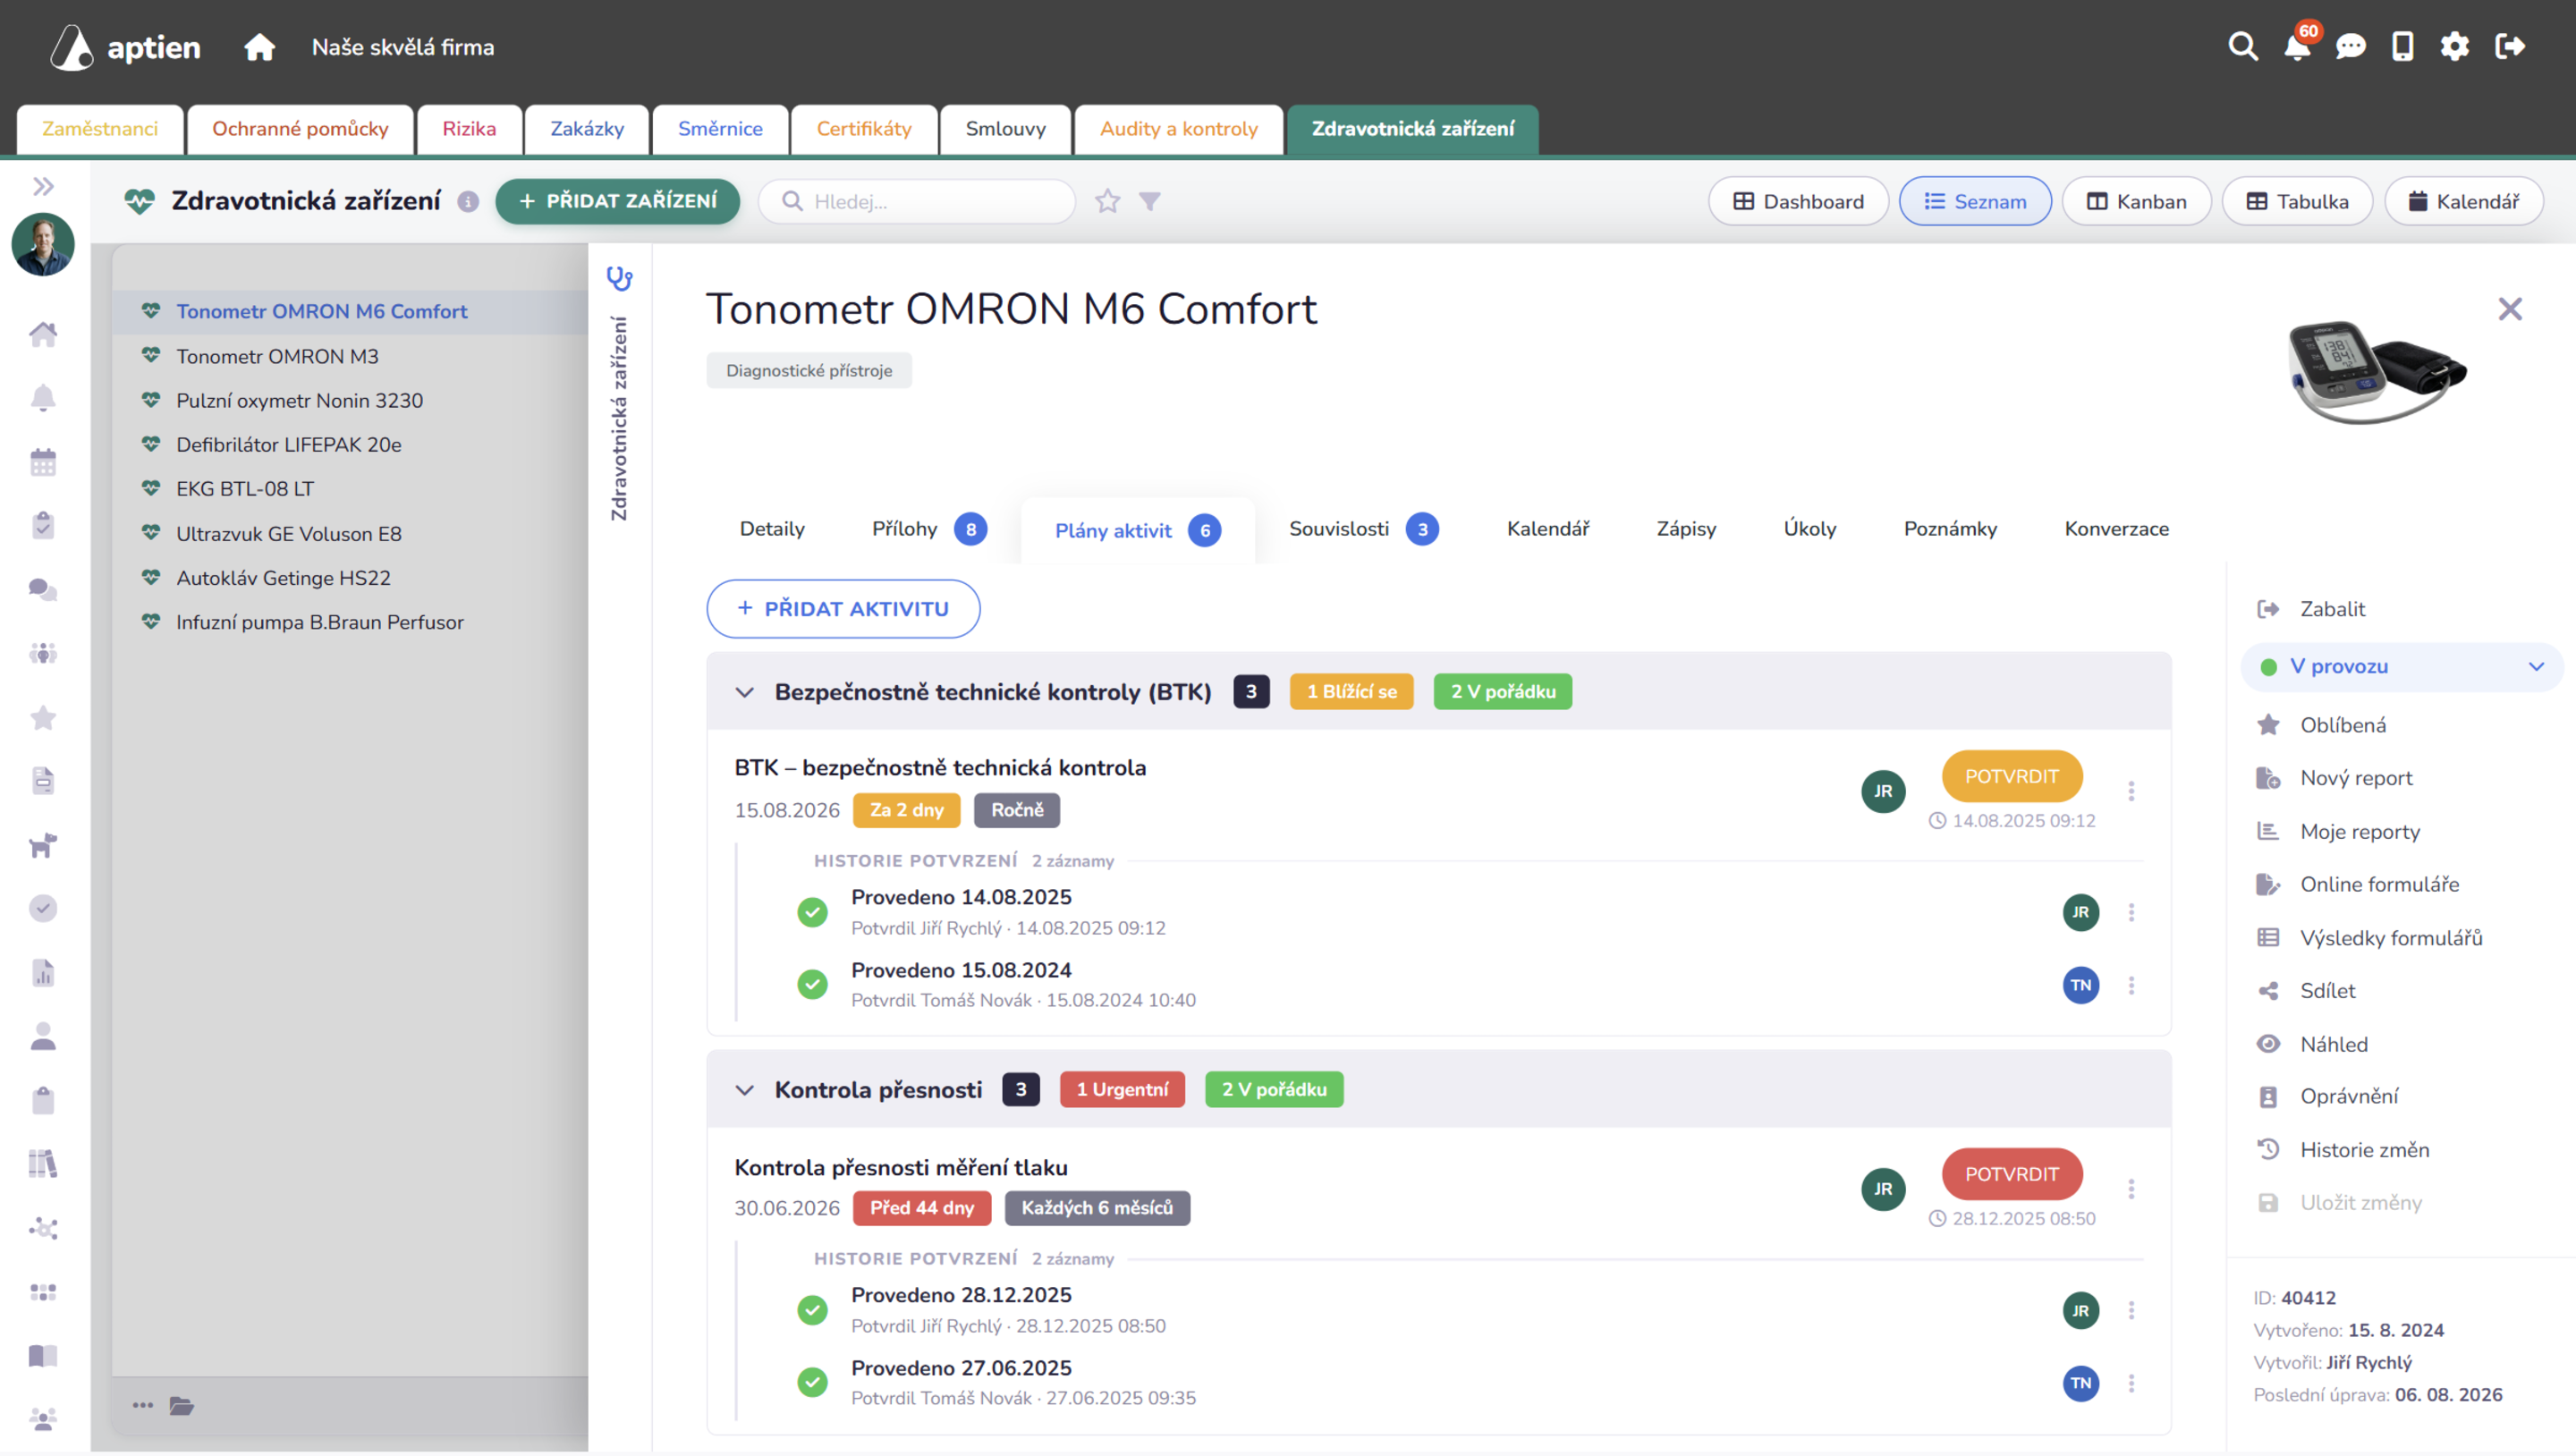Click Náhled preview eye option

point(2312,1044)
